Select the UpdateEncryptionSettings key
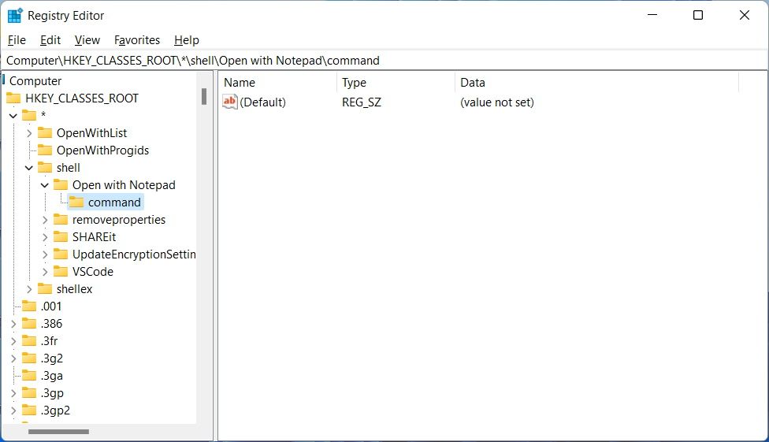Screen dimensions: 769x442 133,254
